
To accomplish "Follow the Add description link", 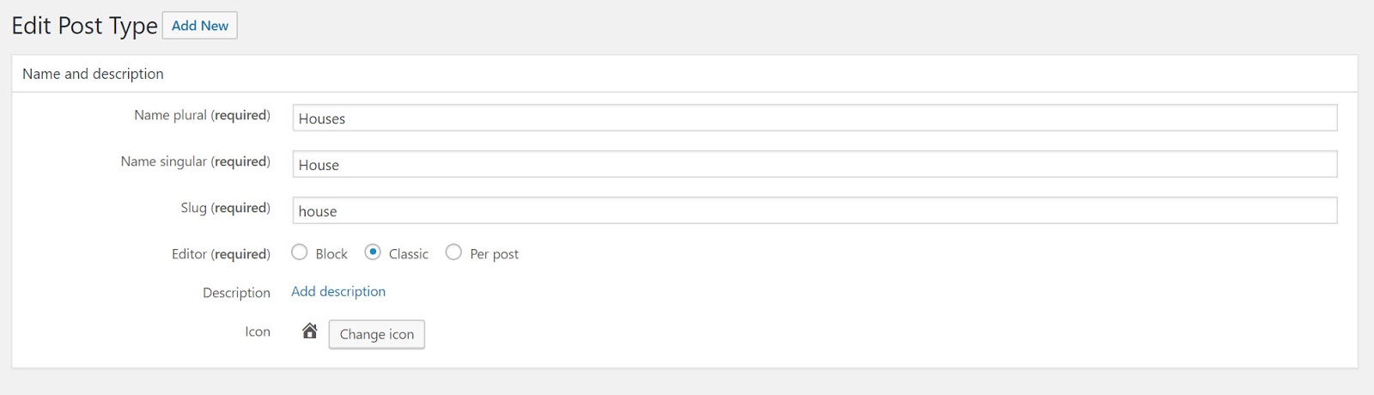I will [338, 291].
